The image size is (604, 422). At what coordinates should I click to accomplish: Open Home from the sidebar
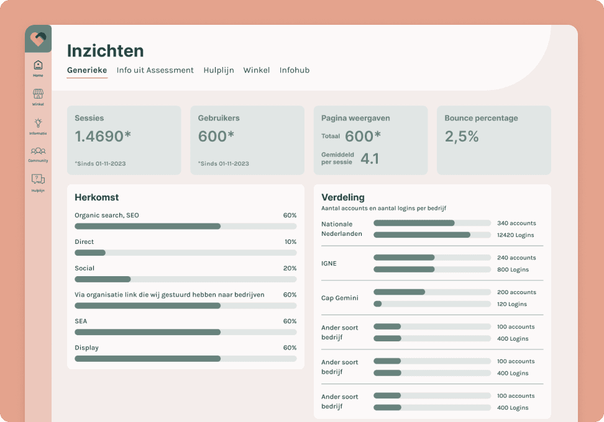click(x=37, y=67)
